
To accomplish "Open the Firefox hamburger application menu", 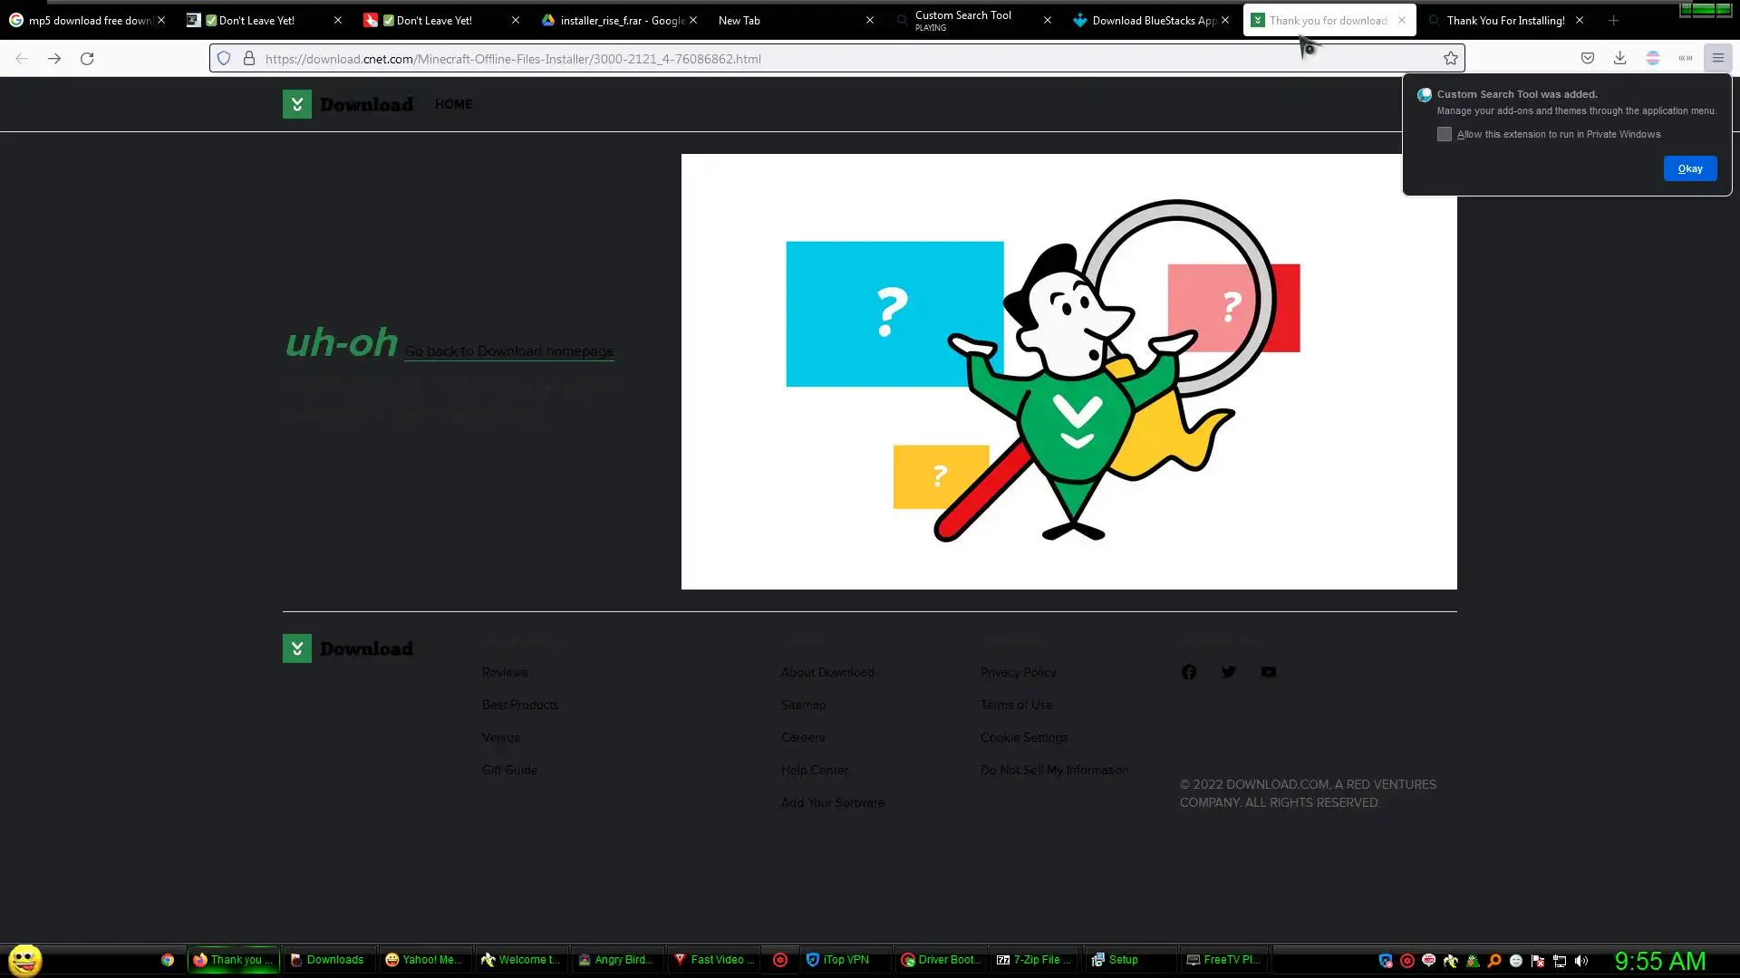I will click(x=1717, y=59).
